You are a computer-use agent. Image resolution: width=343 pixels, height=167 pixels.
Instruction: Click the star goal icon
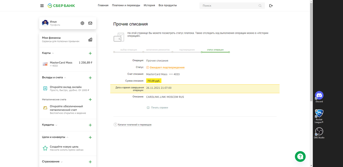point(45,148)
